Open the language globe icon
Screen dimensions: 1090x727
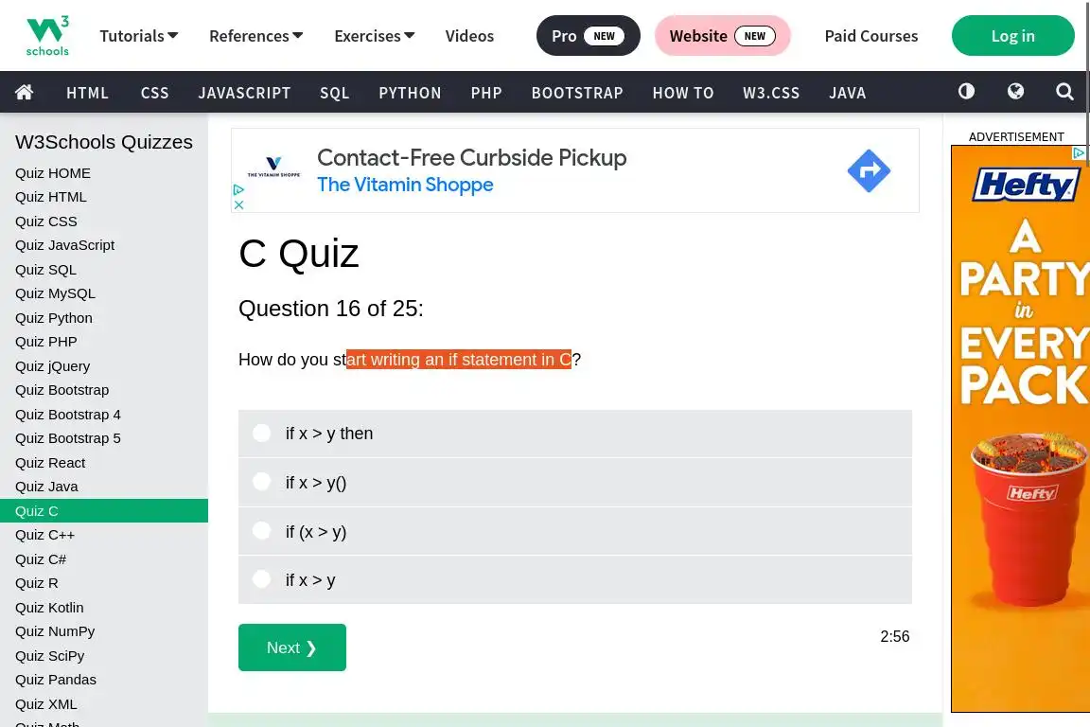1015,92
